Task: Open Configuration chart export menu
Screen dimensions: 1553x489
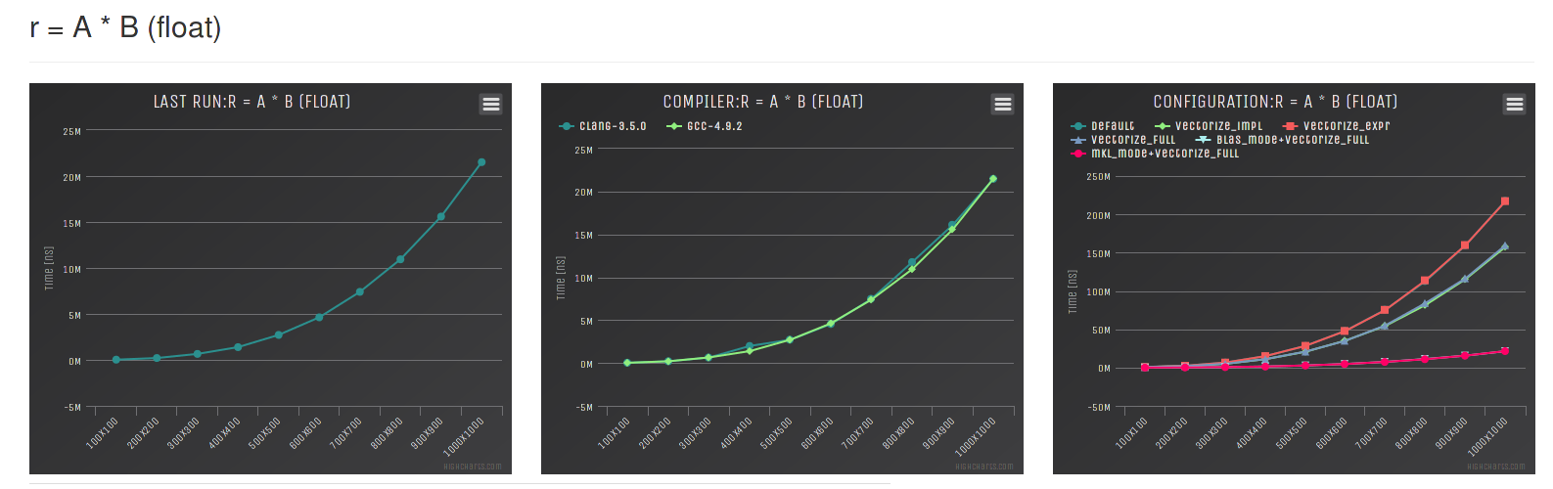Action: (x=1515, y=104)
